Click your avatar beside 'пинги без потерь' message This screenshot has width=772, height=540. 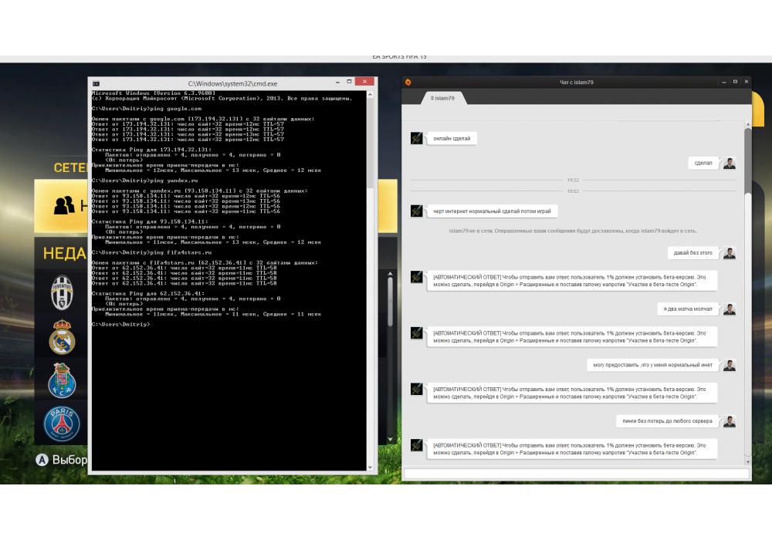pos(730,421)
